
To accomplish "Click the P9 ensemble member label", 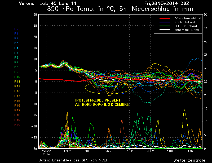I will pyautogui.click(x=16, y=72).
